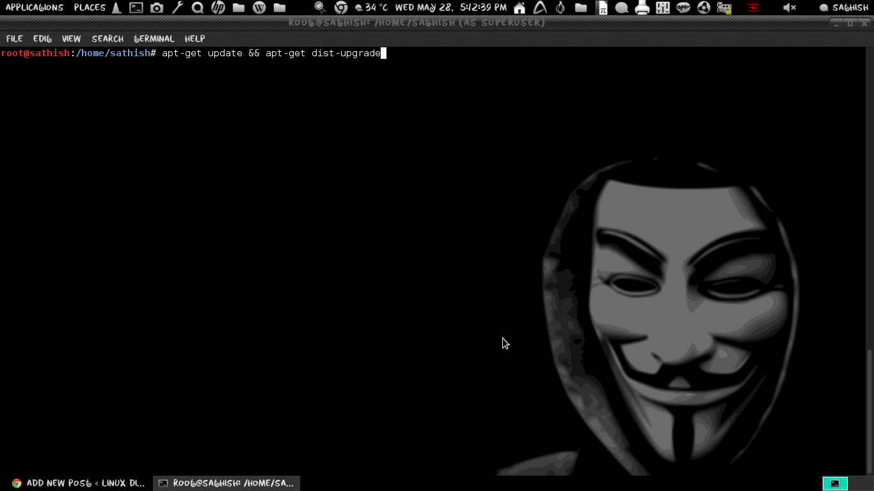
Task: Click the HP logo launcher
Action: point(218,8)
